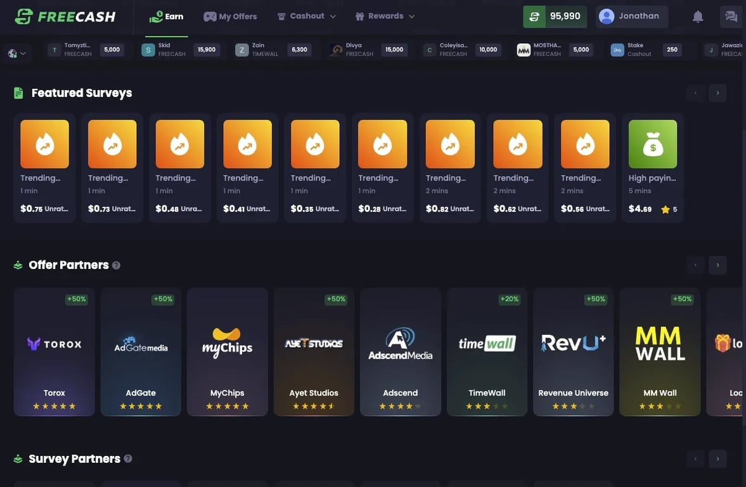Switch to the Earn tab
This screenshot has height=487, width=746.
(x=166, y=16)
